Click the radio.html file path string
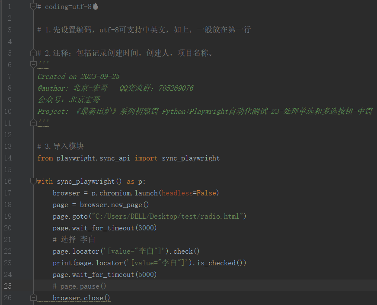The width and height of the screenshot is (377, 305). (x=167, y=217)
